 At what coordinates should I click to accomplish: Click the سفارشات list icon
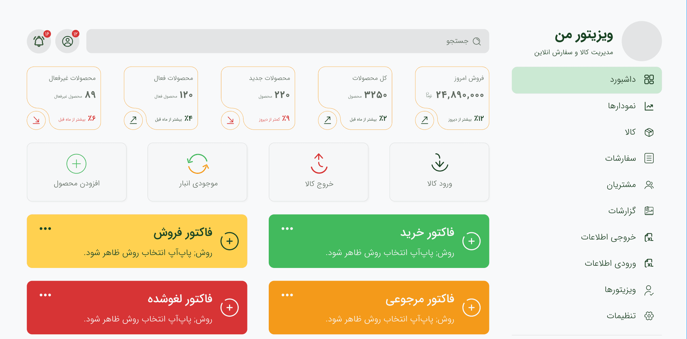point(649,158)
